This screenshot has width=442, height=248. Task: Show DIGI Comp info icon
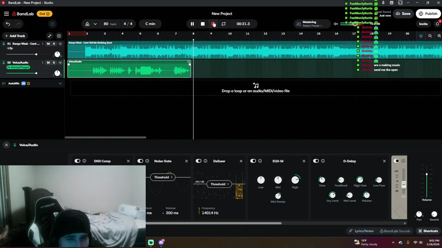84,161
